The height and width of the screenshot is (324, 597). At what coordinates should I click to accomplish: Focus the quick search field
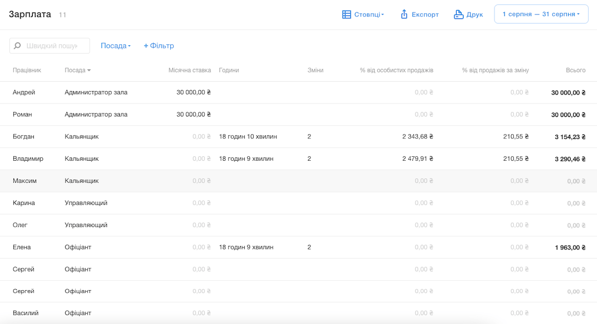(52, 46)
